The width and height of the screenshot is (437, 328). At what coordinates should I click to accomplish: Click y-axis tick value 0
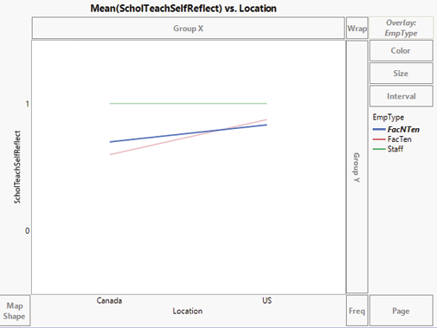point(28,231)
